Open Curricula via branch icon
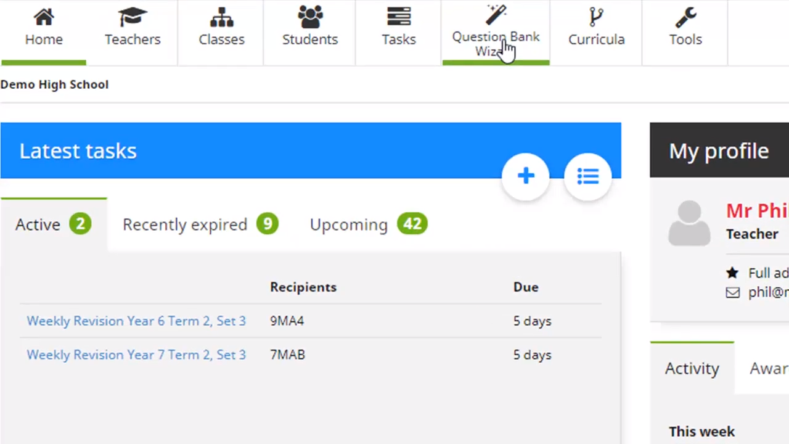 click(x=596, y=17)
